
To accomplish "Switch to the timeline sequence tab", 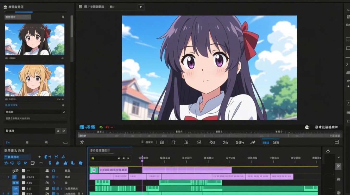I will click(110, 151).
